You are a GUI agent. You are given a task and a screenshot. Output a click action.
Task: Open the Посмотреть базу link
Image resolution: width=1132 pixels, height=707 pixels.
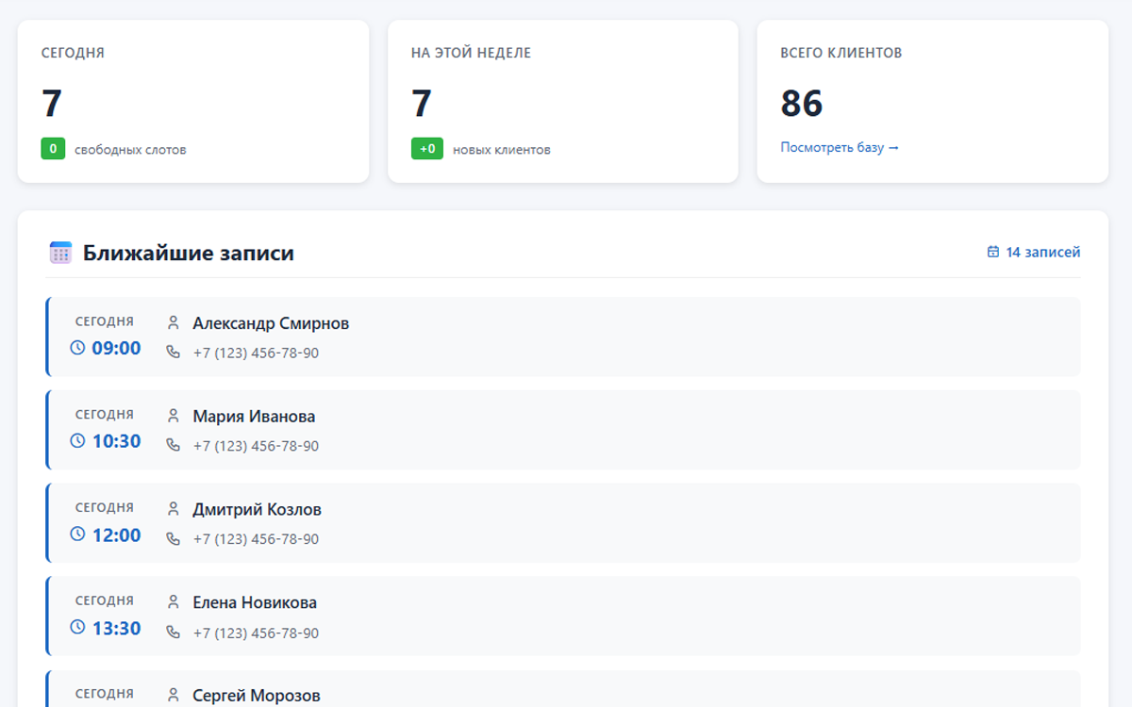[840, 148]
